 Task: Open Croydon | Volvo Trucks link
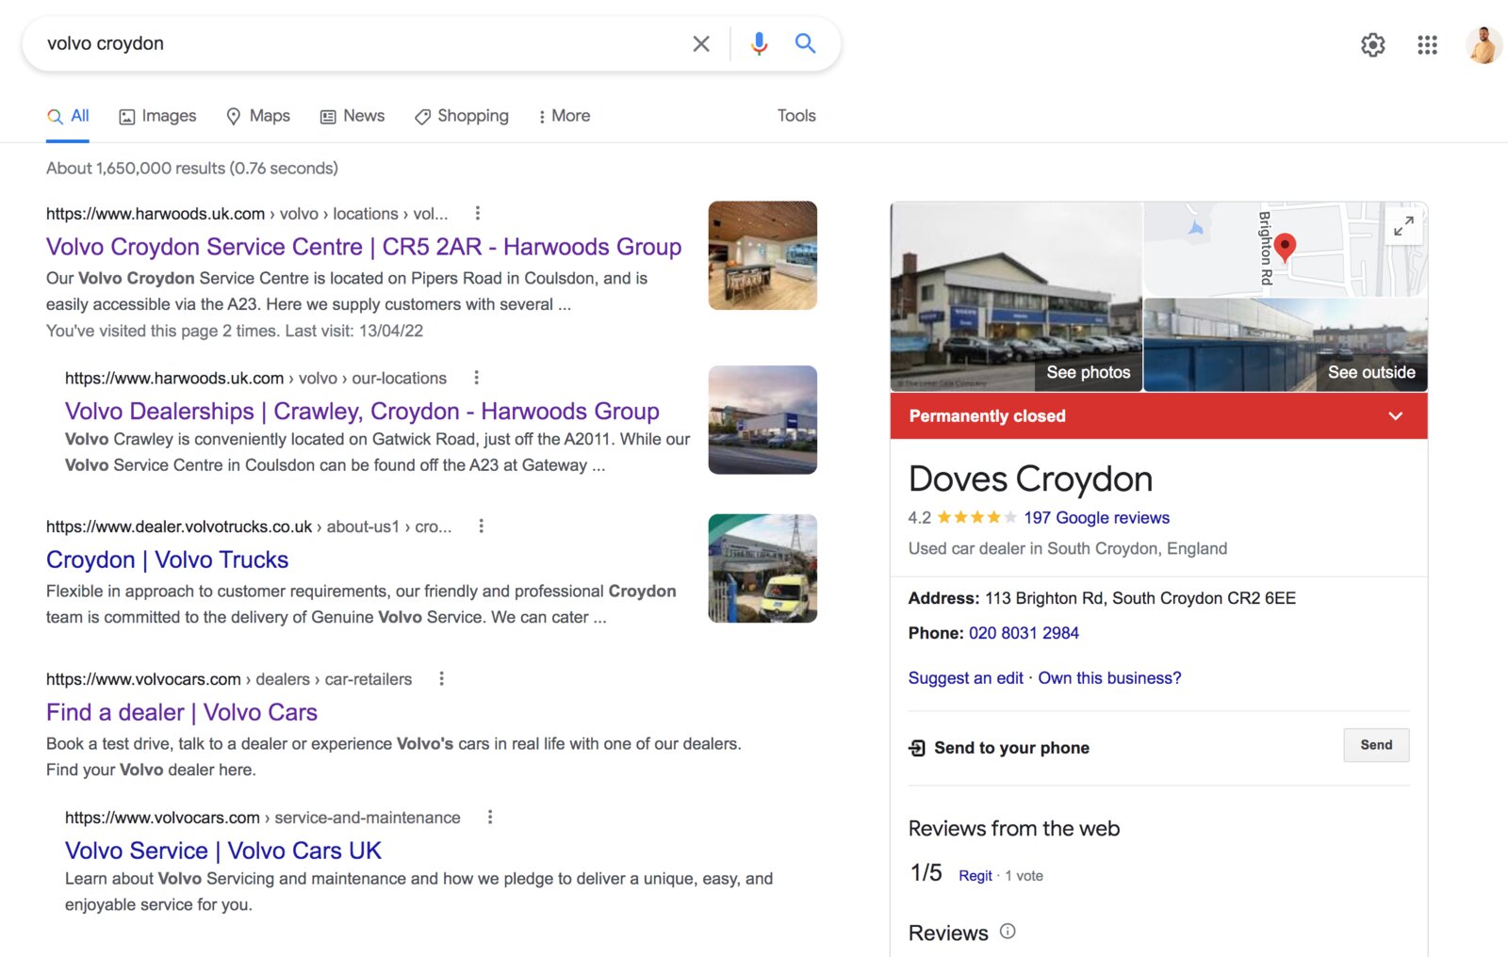168,560
